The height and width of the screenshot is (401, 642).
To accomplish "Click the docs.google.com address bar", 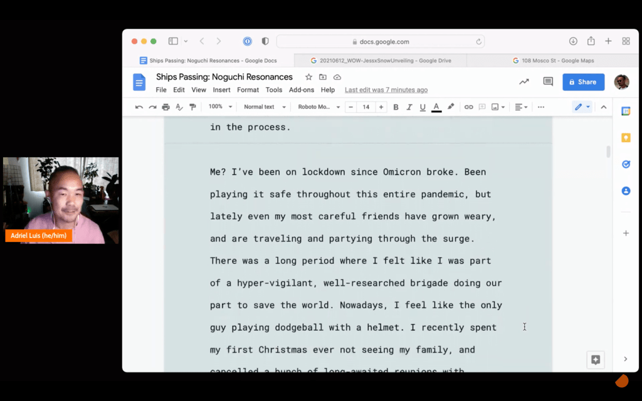I will (x=380, y=41).
